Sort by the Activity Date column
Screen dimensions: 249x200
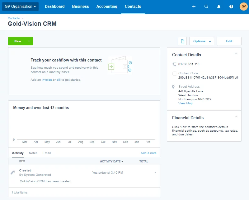(111, 161)
